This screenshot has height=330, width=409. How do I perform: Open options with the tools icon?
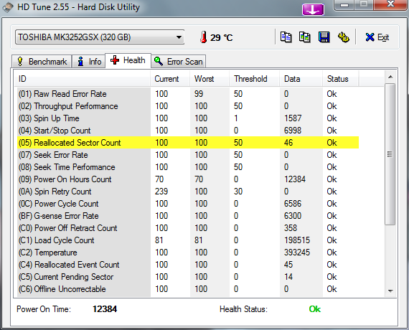click(344, 37)
